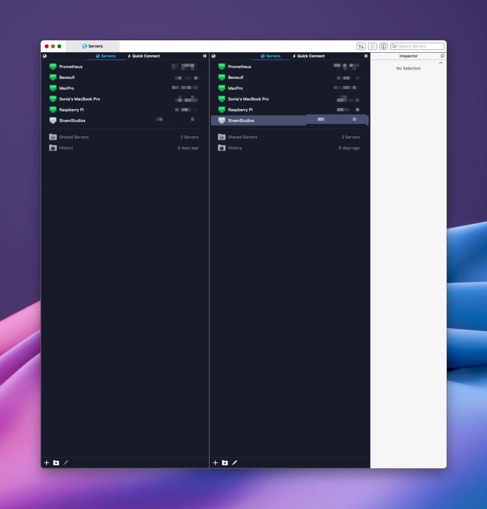Open the Shared Servers folder in left pane
Viewport: 487px width, 509px height.
click(74, 137)
